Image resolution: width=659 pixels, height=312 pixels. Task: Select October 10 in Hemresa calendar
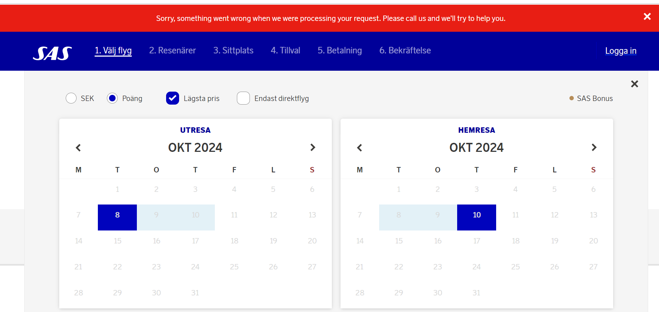coord(477,215)
